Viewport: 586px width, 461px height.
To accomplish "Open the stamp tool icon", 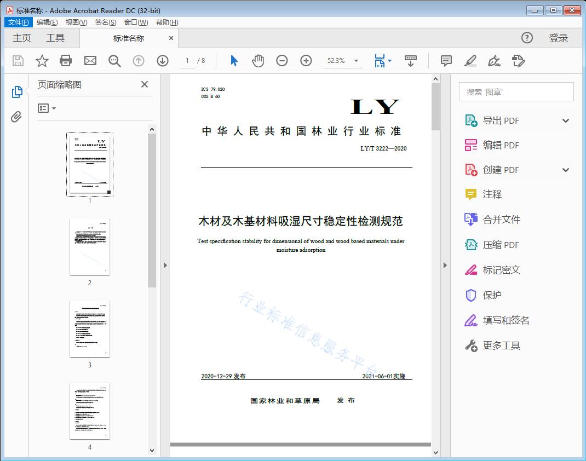I will click(519, 61).
